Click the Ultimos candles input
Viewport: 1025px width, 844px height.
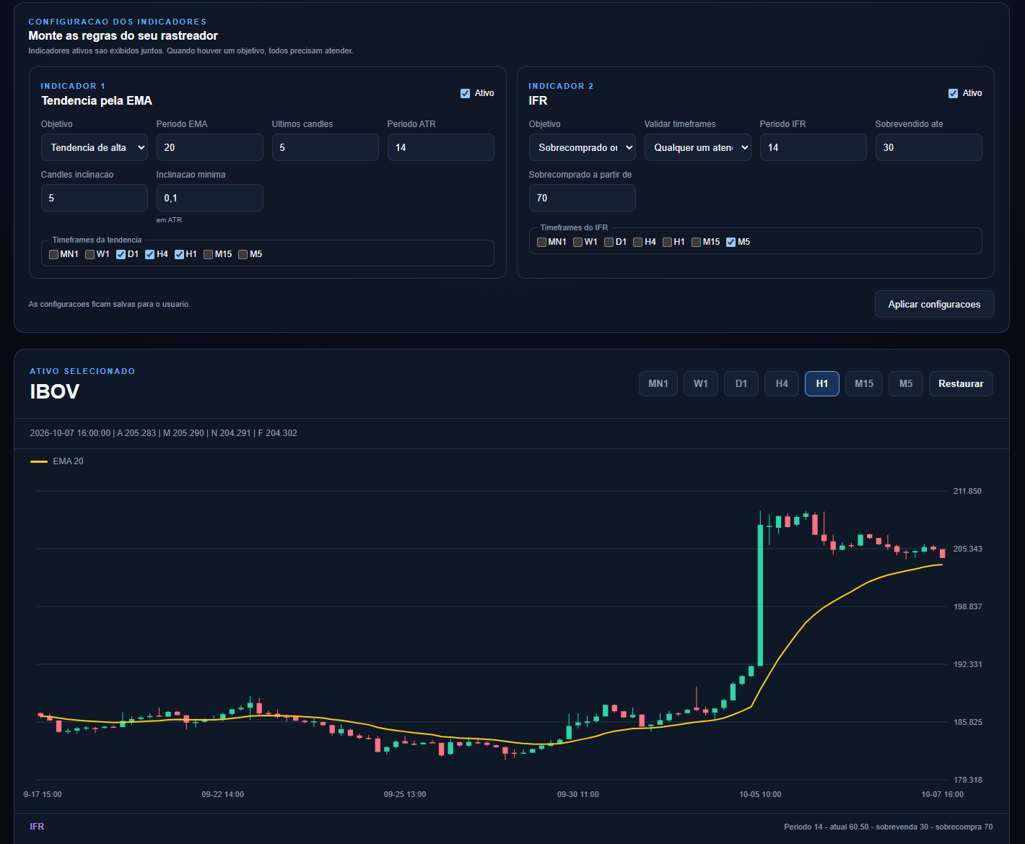[x=326, y=147]
